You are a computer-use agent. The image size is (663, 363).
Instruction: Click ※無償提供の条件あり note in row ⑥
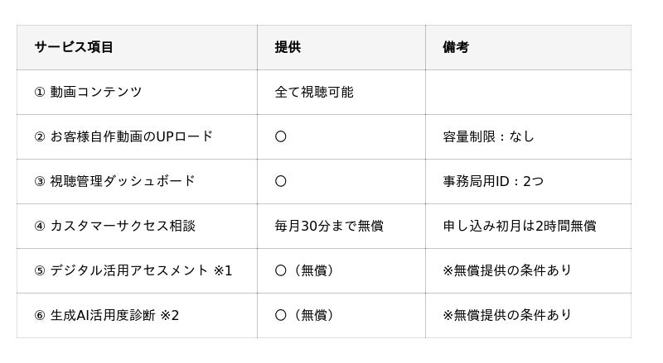(x=507, y=315)
